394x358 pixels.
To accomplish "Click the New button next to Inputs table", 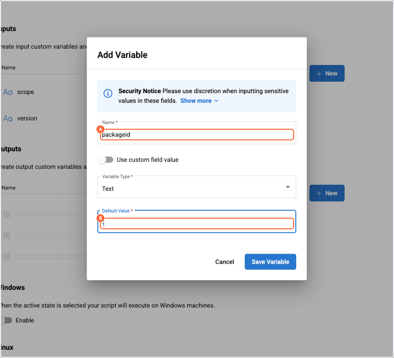I will tap(327, 73).
